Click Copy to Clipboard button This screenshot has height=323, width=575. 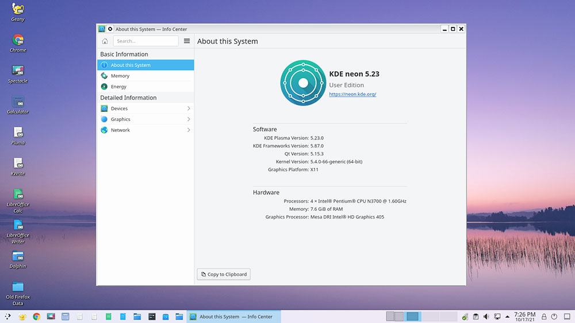[224, 274]
